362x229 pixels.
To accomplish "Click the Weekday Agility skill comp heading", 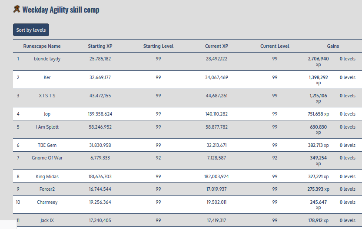I will point(60,10).
